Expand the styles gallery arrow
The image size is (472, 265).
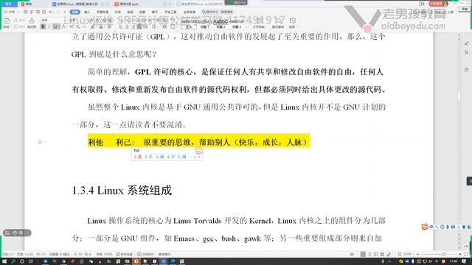click(248, 26)
